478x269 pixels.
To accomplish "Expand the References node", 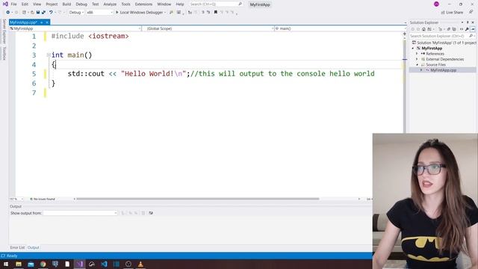I will coord(417,54).
